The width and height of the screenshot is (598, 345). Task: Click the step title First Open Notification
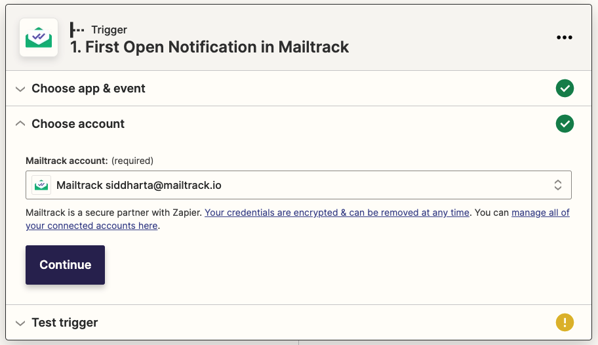tap(209, 47)
